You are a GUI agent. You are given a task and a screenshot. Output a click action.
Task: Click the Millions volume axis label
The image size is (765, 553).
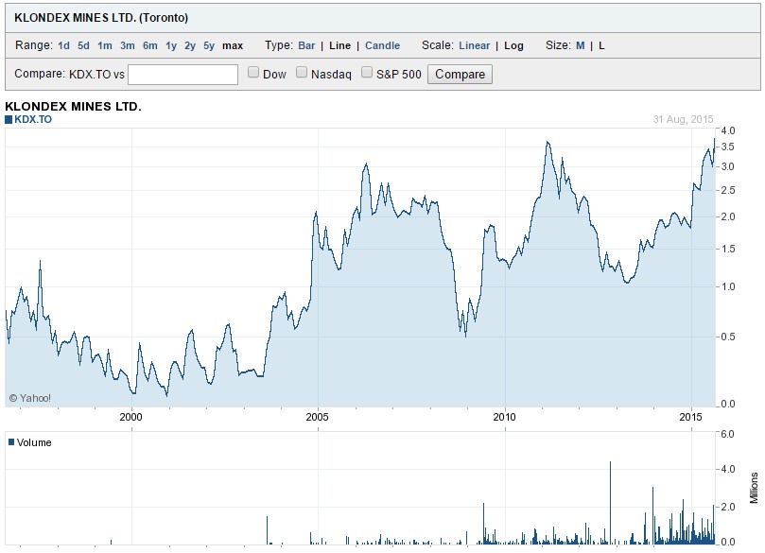(755, 488)
